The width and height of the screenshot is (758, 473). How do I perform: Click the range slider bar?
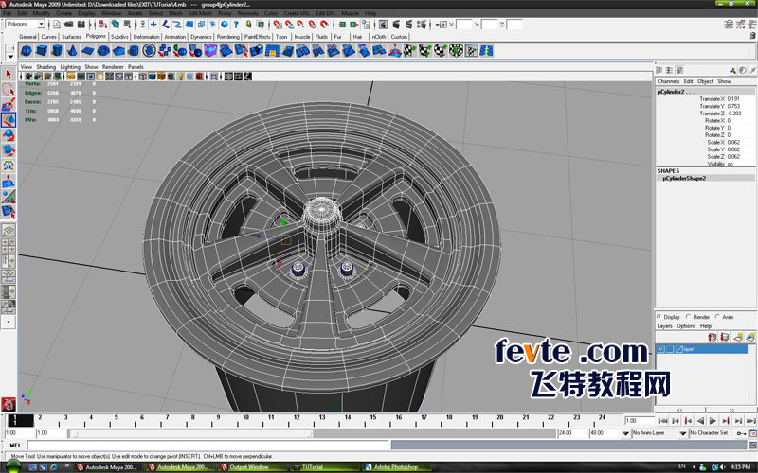click(x=191, y=433)
